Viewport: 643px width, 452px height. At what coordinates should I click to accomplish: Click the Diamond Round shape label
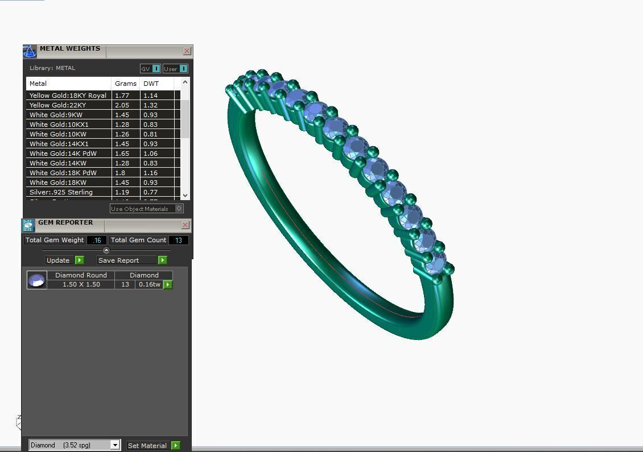[81, 275]
